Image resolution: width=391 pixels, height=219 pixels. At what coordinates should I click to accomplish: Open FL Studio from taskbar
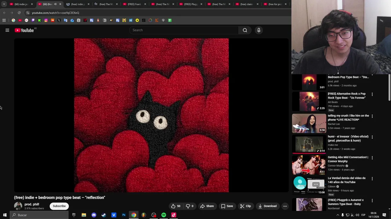(144, 215)
